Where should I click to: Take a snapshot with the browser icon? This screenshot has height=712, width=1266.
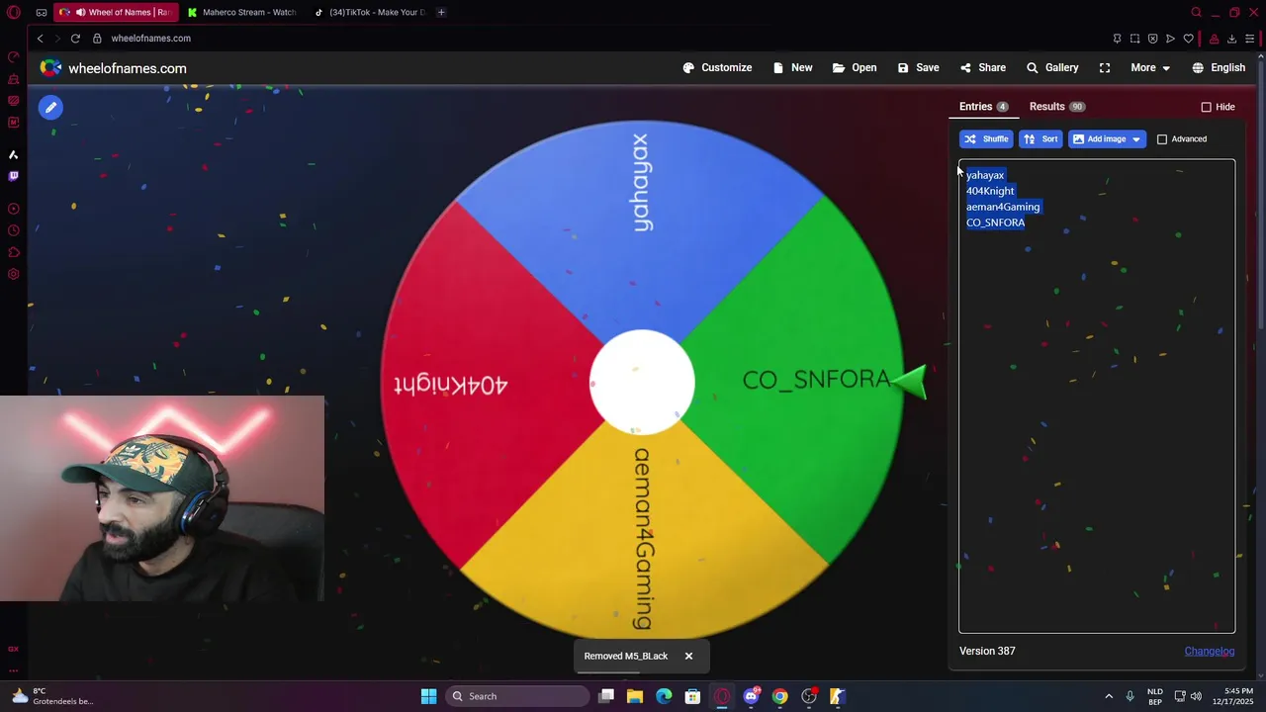[x=1134, y=39]
